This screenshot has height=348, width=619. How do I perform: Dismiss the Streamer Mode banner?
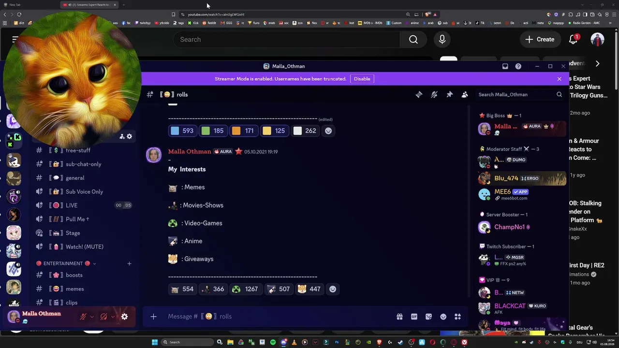559,79
